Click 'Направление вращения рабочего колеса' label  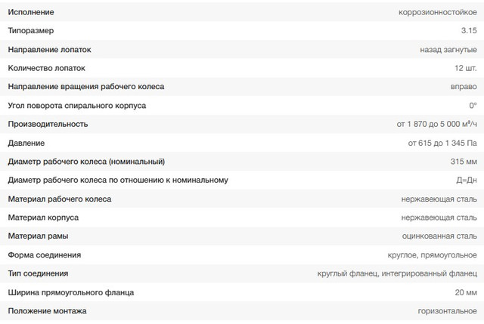(x=85, y=87)
